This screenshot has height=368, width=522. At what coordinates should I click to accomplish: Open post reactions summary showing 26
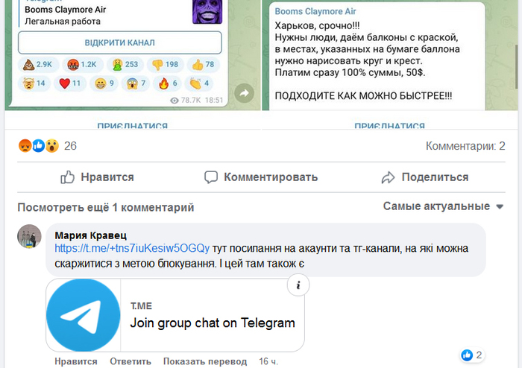click(48, 145)
